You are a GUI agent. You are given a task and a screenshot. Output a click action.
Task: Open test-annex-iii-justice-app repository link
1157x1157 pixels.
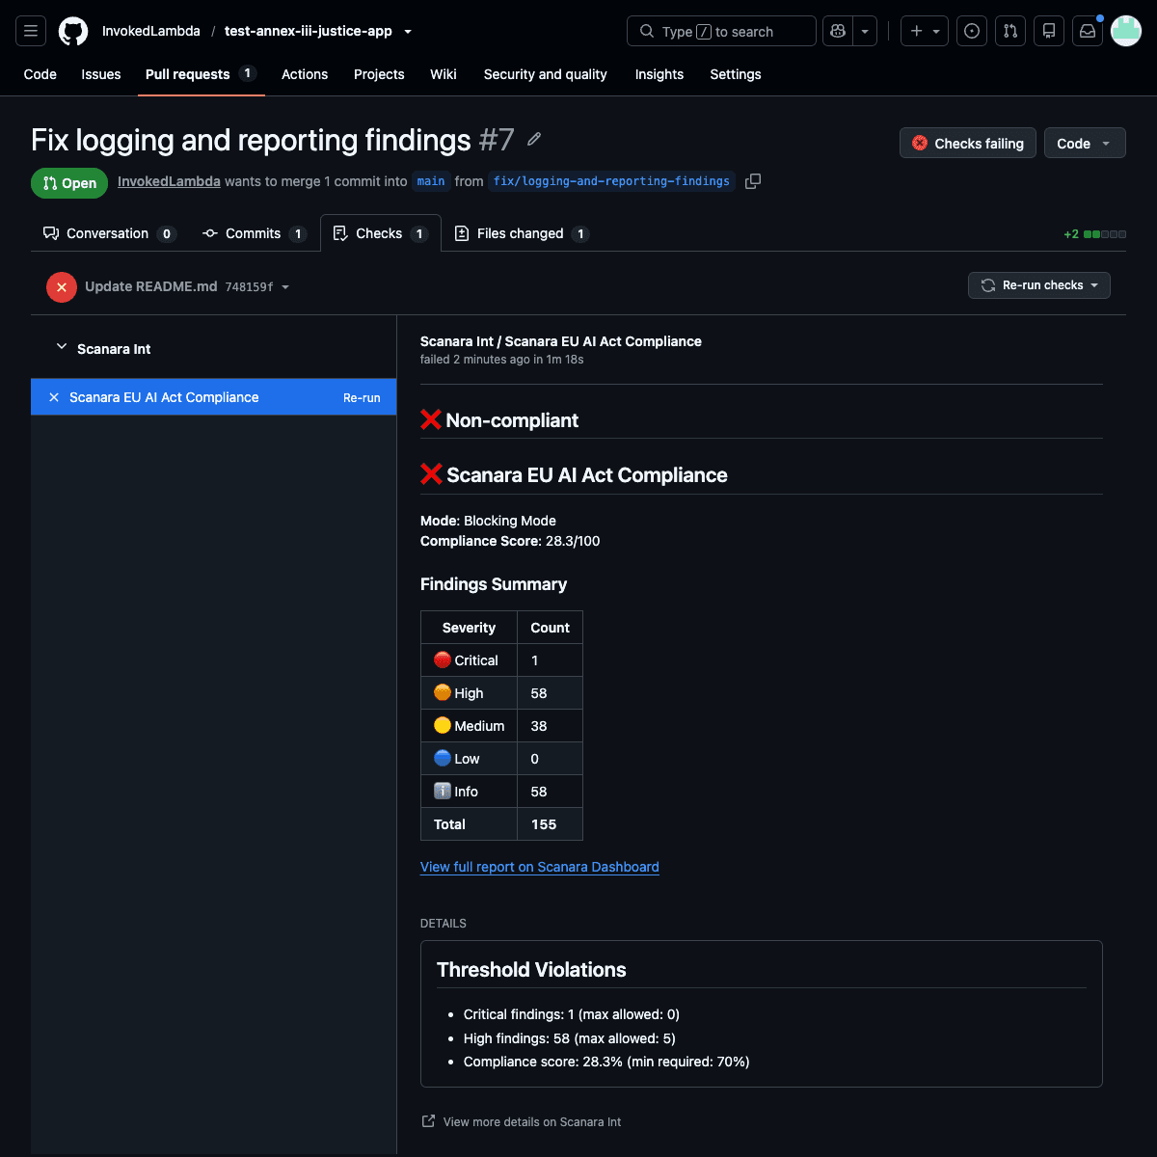309,31
